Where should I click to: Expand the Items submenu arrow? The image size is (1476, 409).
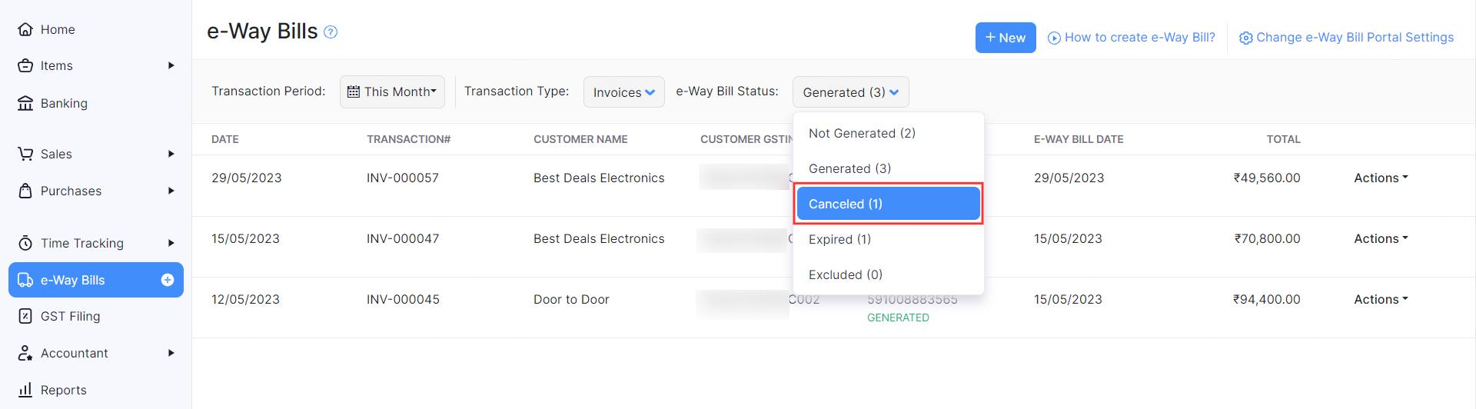171,65
